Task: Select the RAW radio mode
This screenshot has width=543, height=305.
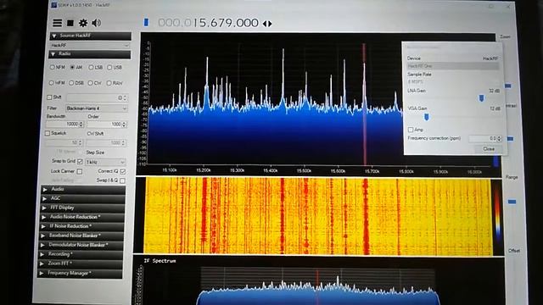Action: [x=109, y=83]
